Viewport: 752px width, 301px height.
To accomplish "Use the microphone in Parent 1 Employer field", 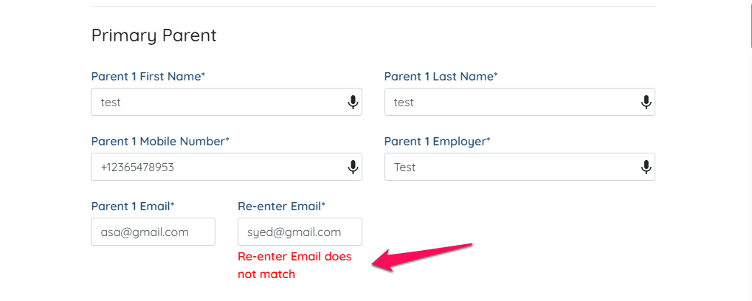I will pos(646,167).
